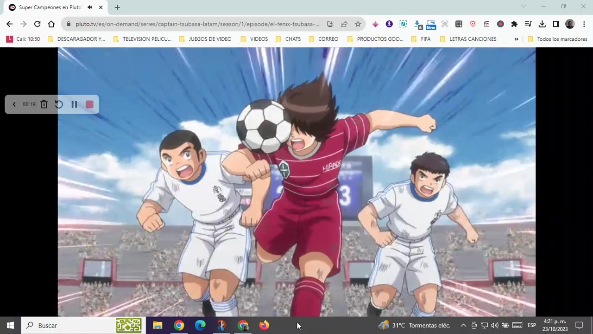
Task: Bookmark this page with the star
Action: click(358, 24)
